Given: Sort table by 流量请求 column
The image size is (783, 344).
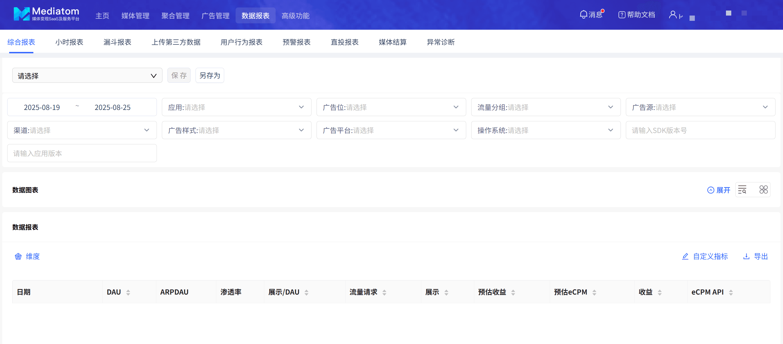Looking at the screenshot, I should 384,292.
